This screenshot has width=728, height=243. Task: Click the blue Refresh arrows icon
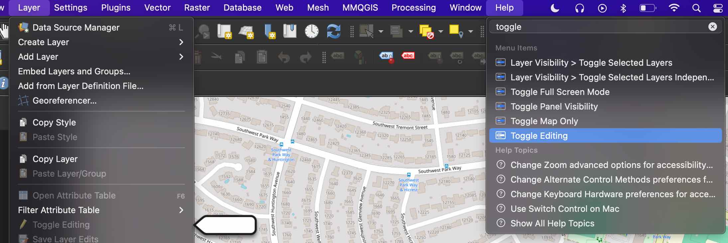(333, 32)
